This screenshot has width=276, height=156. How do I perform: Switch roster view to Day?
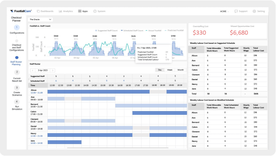[160, 70]
